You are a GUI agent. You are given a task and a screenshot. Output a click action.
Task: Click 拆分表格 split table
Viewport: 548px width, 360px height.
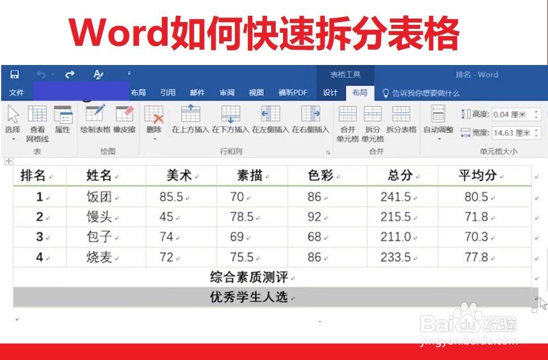pos(401,120)
